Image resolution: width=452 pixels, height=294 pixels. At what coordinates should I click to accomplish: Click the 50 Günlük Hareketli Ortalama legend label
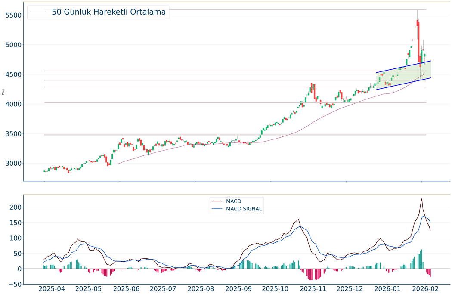point(108,12)
